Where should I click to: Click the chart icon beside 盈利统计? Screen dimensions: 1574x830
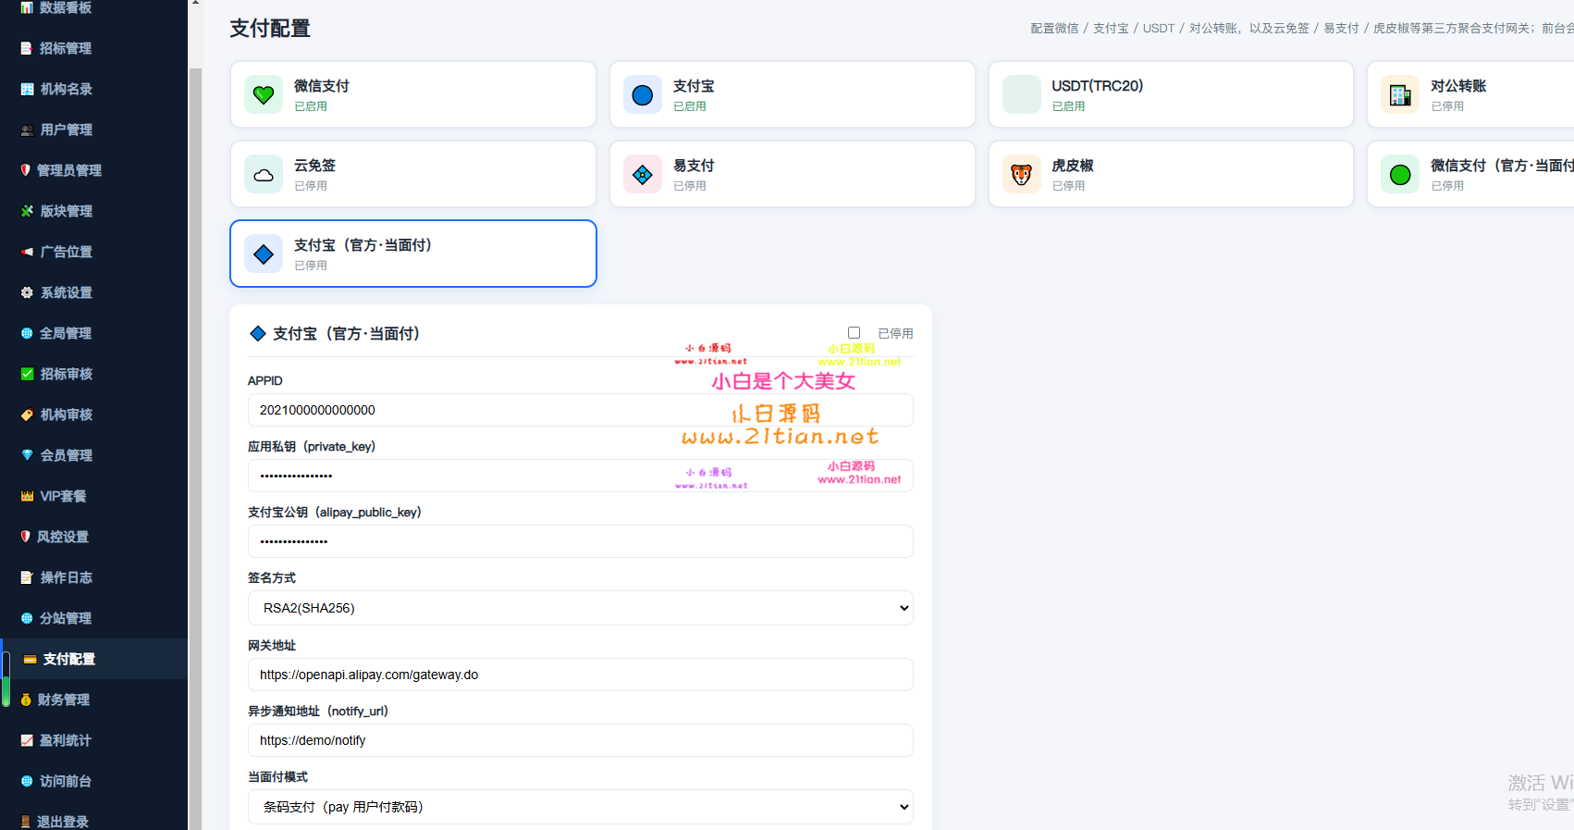click(27, 740)
